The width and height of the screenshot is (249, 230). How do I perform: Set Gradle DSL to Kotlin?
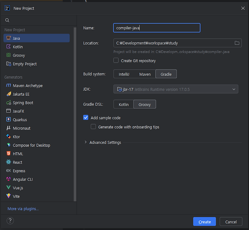point(124,104)
